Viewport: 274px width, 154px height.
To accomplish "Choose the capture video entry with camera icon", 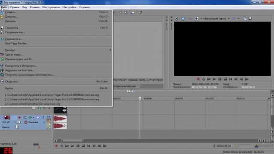I will tap(56, 55).
